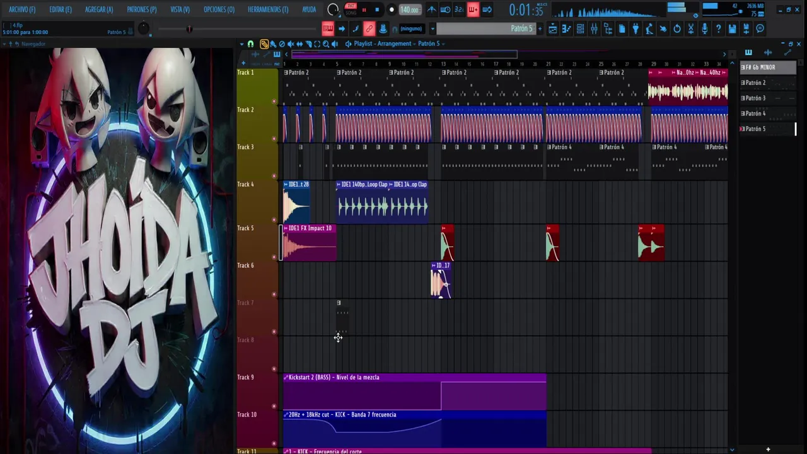
Task: Open the HERRAMIENTAS menu
Action: tap(268, 9)
